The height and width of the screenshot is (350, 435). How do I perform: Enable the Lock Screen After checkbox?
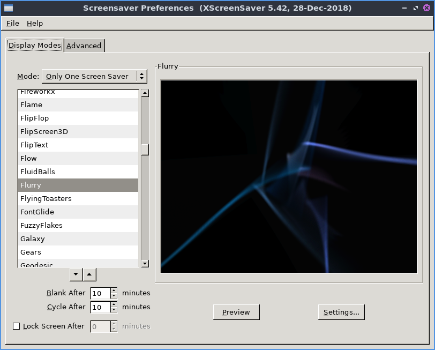pos(16,326)
